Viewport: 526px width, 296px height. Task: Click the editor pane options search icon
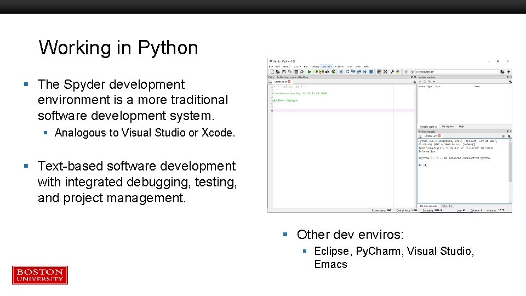click(415, 82)
